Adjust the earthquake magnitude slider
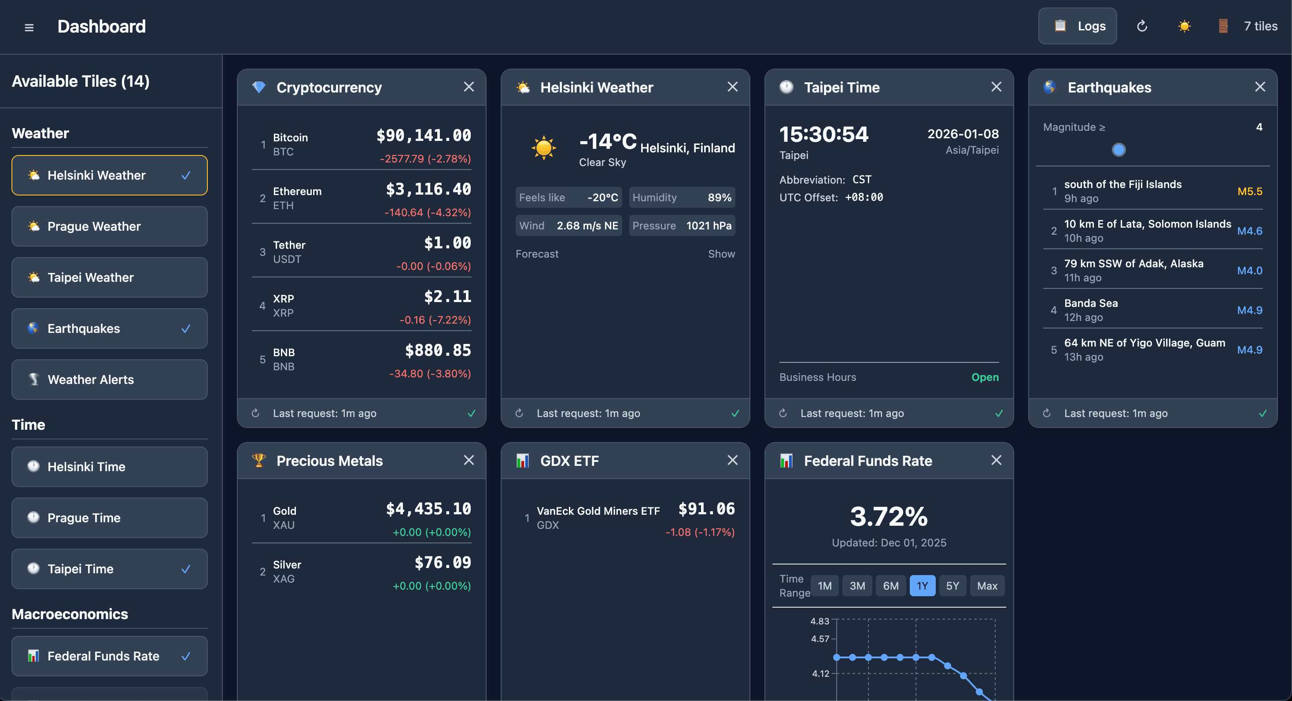 click(1118, 149)
